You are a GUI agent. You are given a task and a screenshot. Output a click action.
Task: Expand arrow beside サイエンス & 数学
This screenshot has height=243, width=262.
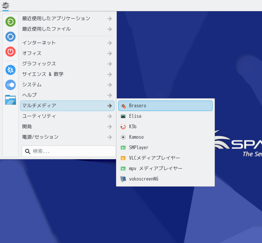(110, 74)
